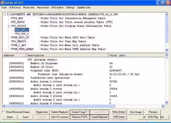Select the Playback time (BCD) row
This screenshot has height=123, width=171.
84,71
